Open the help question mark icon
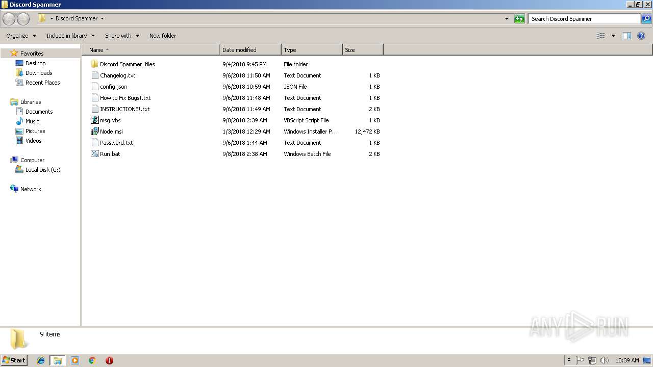Viewport: 653px width, 367px height. tap(641, 36)
